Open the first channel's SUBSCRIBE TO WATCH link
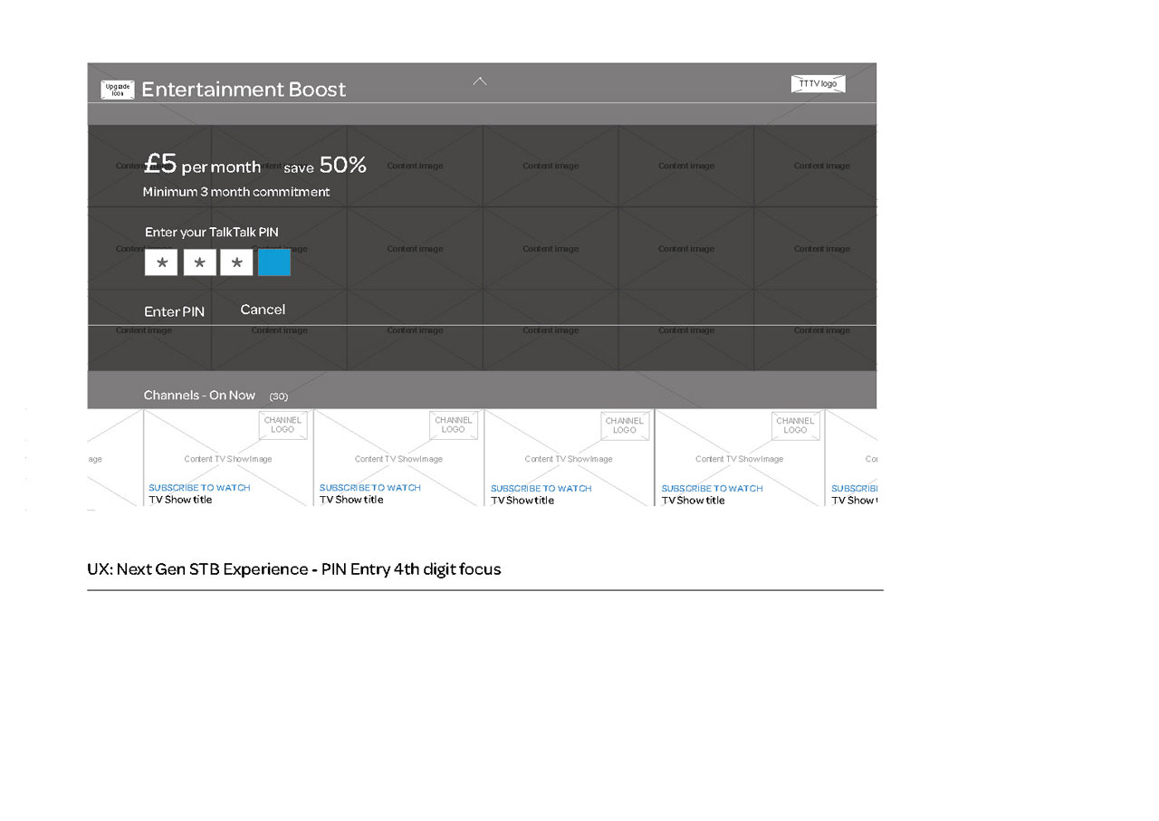This screenshot has width=1159, height=821. tap(199, 488)
